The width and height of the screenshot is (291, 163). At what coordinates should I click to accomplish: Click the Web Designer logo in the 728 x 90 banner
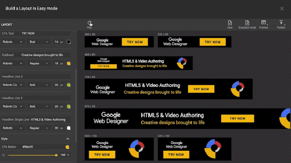(103, 90)
